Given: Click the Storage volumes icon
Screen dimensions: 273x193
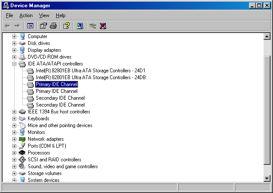Looking at the screenshot, I should click(22, 173).
